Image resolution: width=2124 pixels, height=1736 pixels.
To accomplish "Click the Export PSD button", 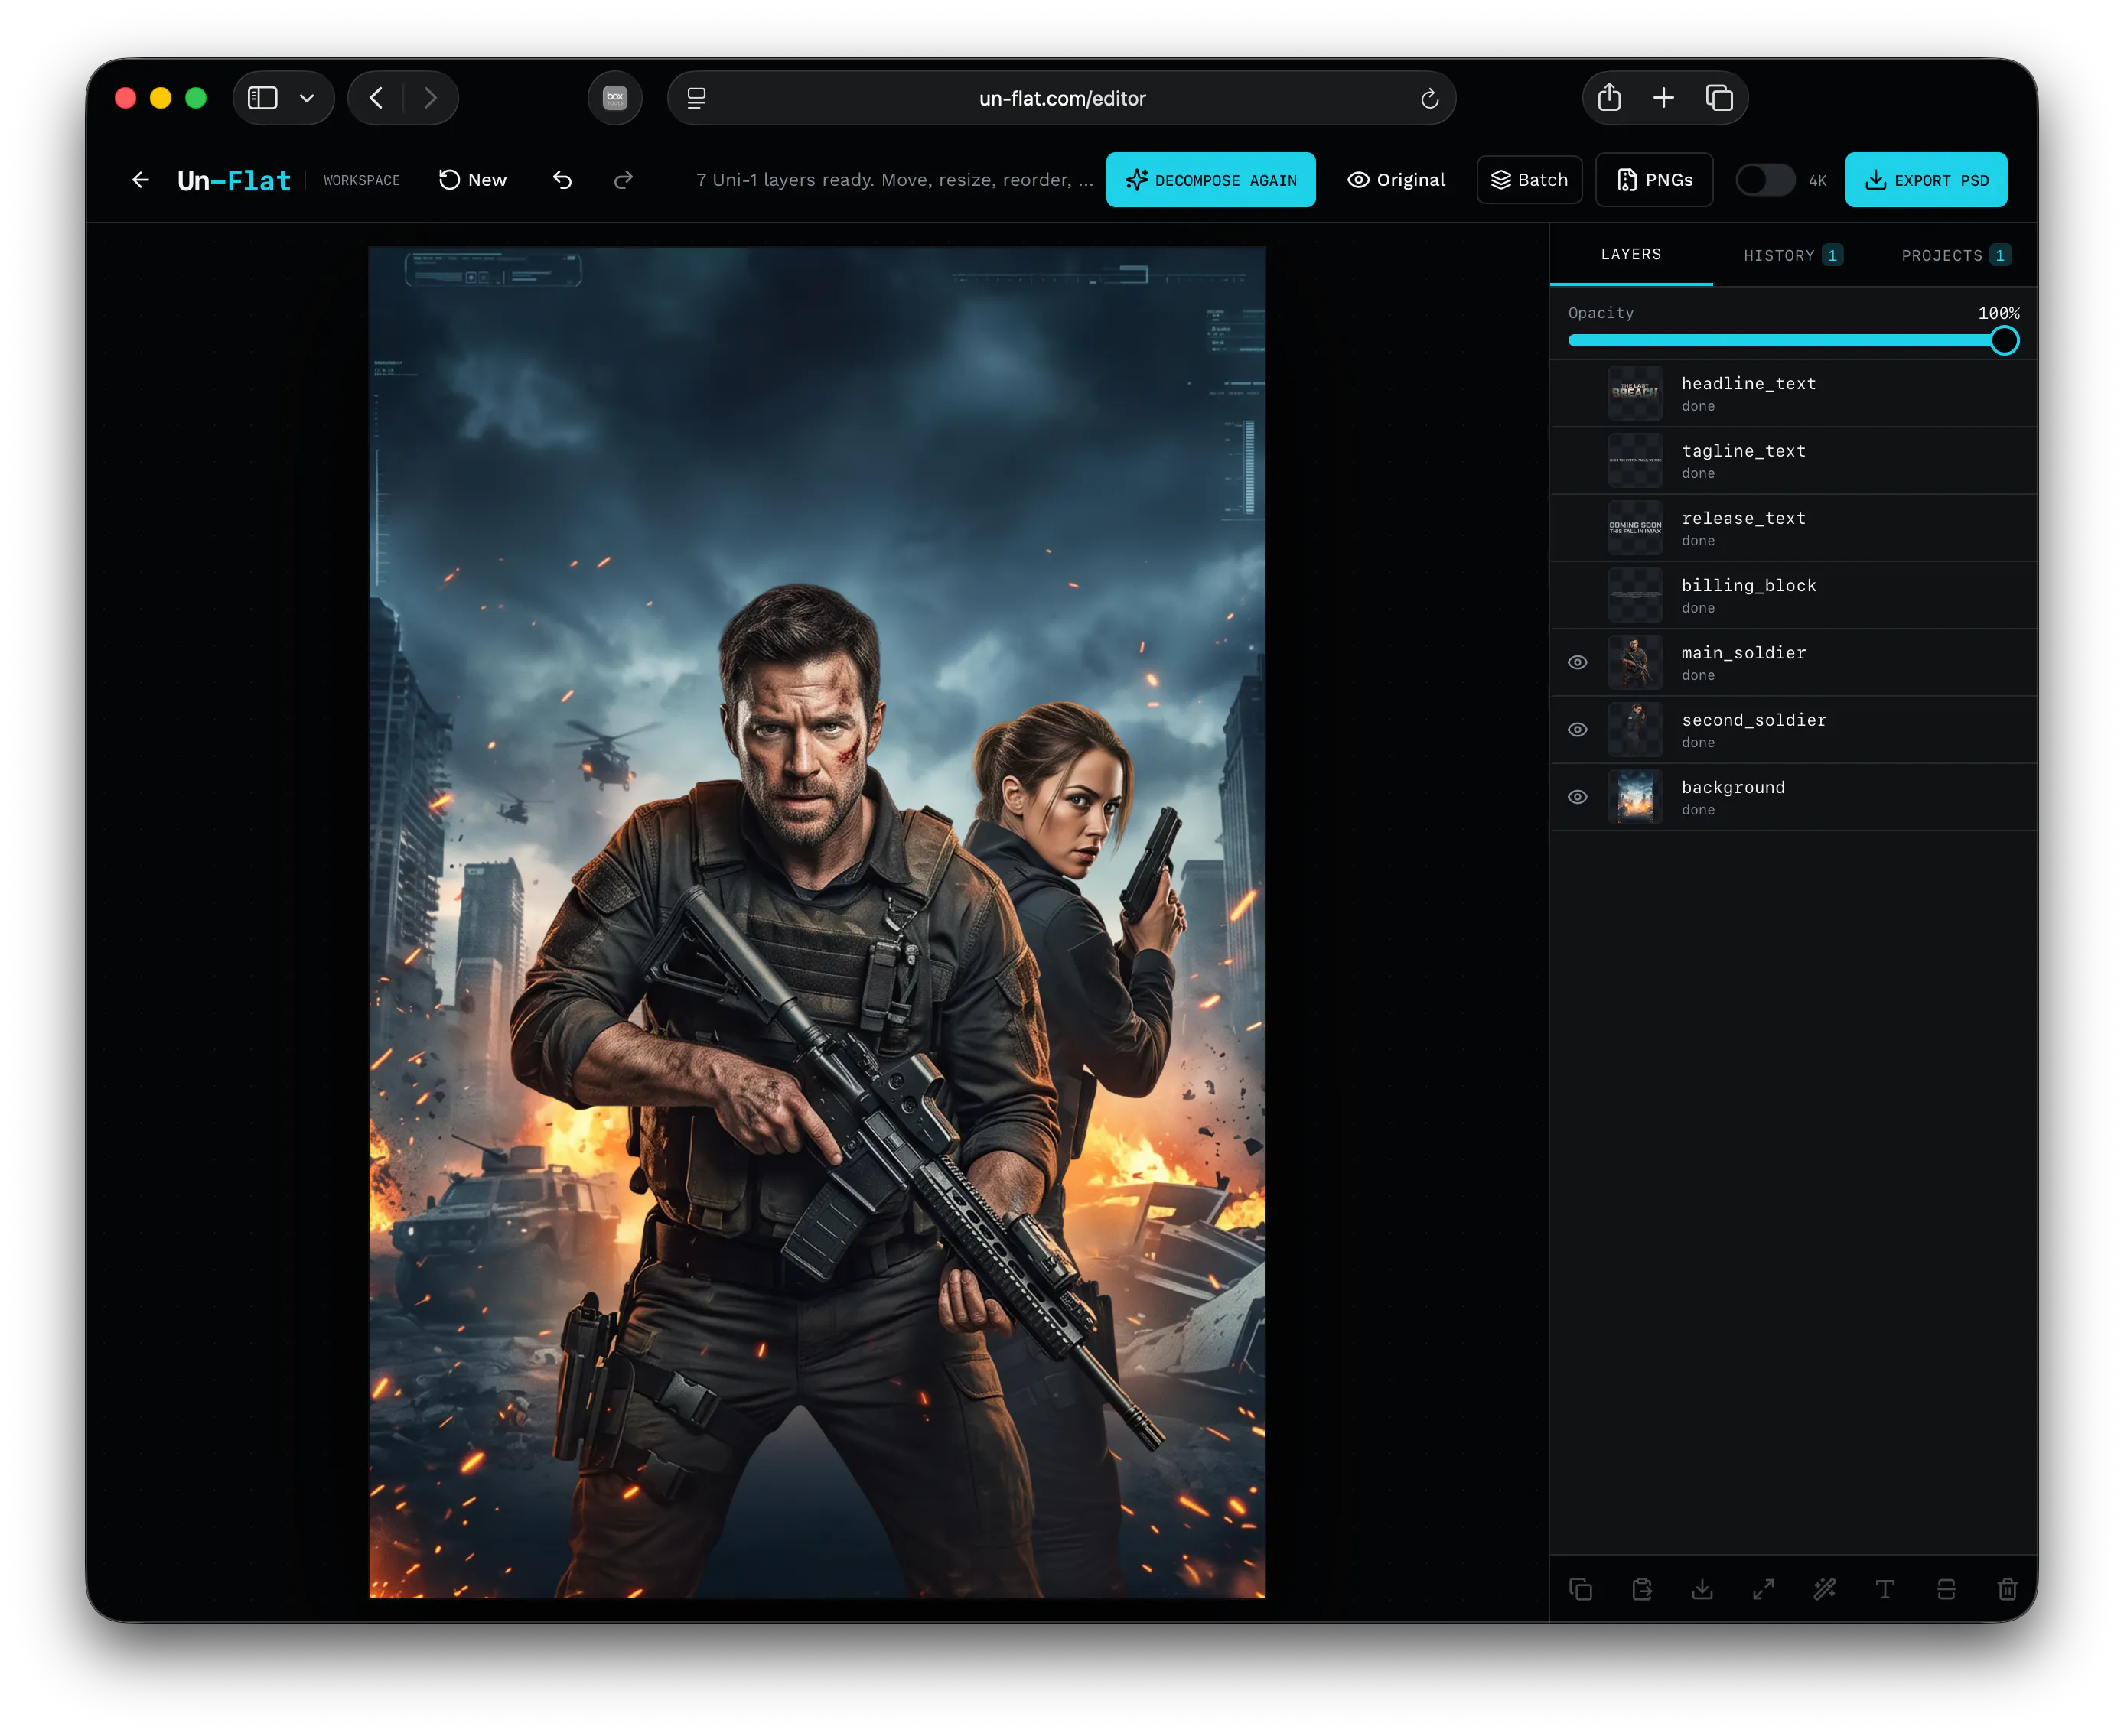I will 1926,180.
